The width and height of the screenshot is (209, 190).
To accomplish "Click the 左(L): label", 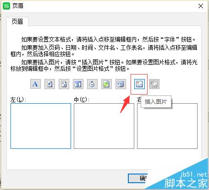I will pyautogui.click(x=18, y=100).
